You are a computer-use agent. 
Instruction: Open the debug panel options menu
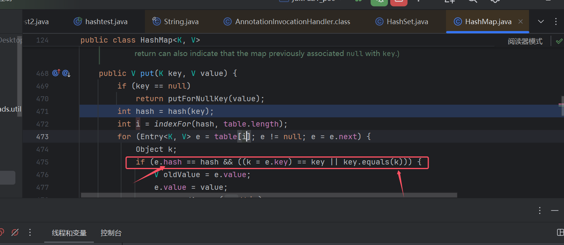click(540, 210)
